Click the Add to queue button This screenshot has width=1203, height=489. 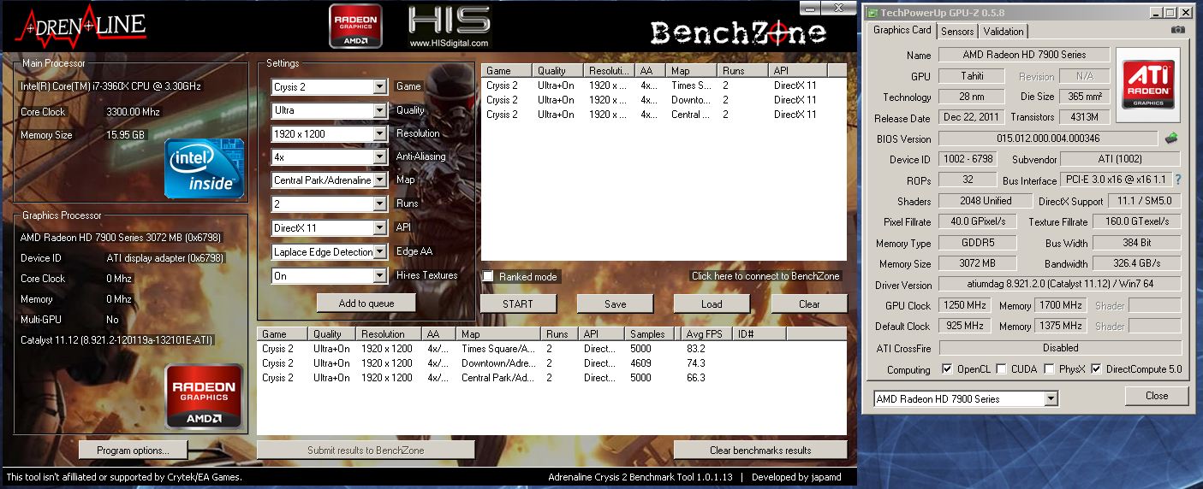pyautogui.click(x=366, y=303)
